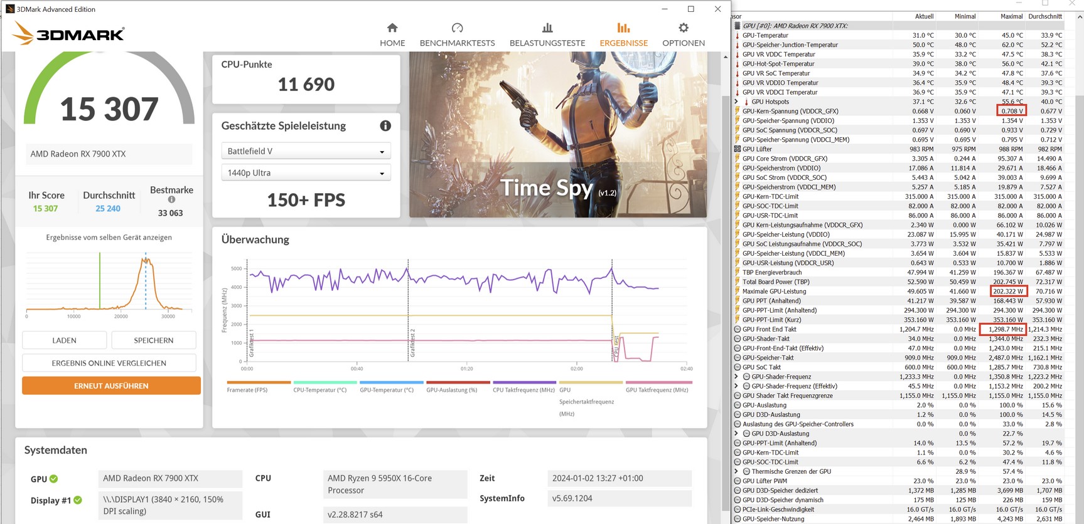Click the clock icon of the GPU-Shader-Takt row
This screenshot has height=524, width=1084.
point(738,338)
